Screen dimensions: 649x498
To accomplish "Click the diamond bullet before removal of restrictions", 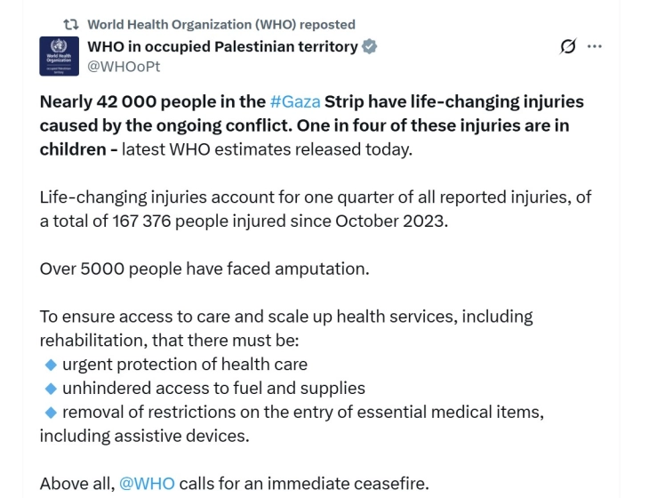I will [51, 412].
